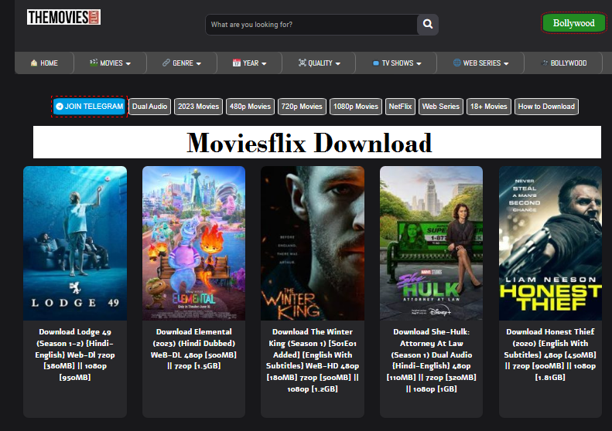
Task: Focus the 'What are you looking for?' search box
Action: (x=312, y=25)
